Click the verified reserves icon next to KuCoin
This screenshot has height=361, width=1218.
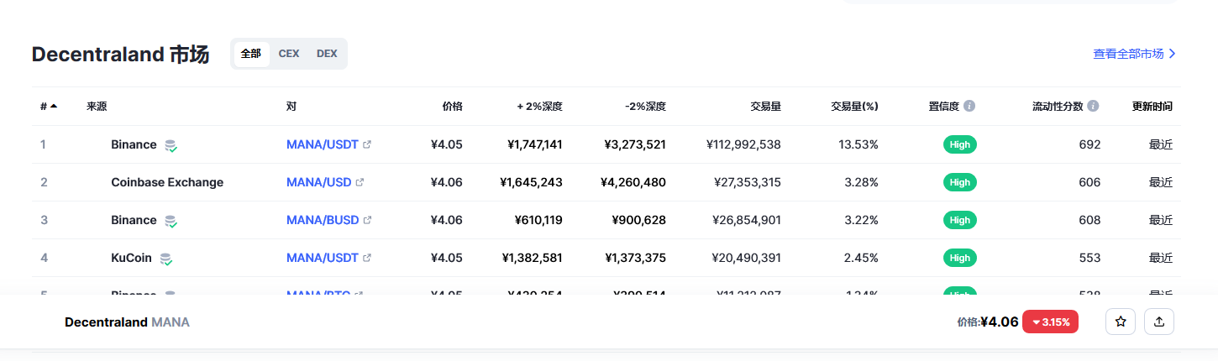click(x=166, y=259)
